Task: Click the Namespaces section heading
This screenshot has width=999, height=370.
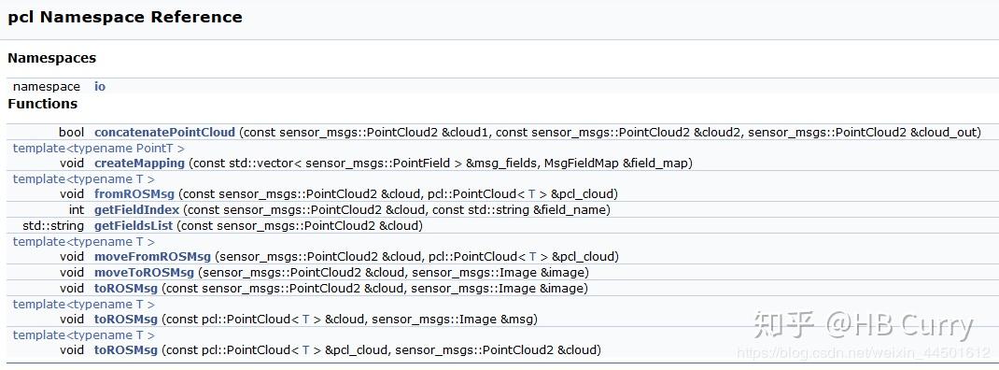Action: click(x=51, y=58)
